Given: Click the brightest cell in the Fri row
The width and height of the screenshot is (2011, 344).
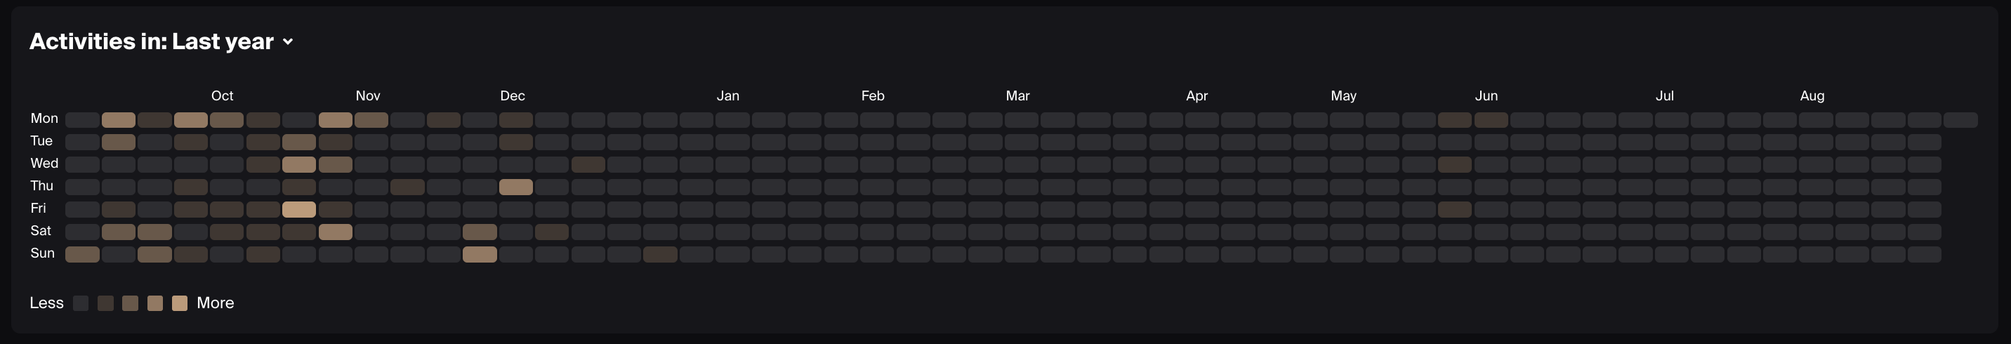Looking at the screenshot, I should 299,209.
